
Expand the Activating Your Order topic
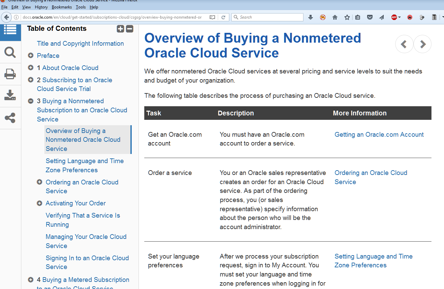tap(39, 203)
